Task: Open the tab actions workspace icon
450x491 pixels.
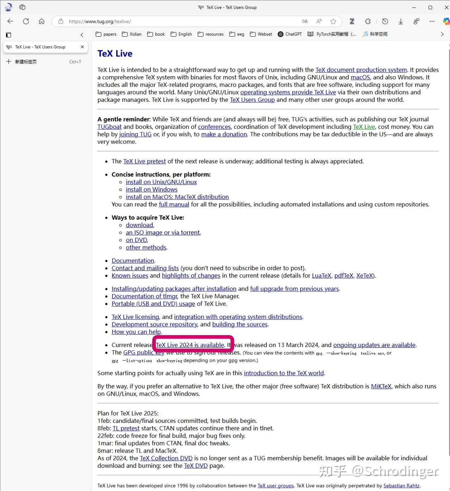Action: (x=23, y=7)
